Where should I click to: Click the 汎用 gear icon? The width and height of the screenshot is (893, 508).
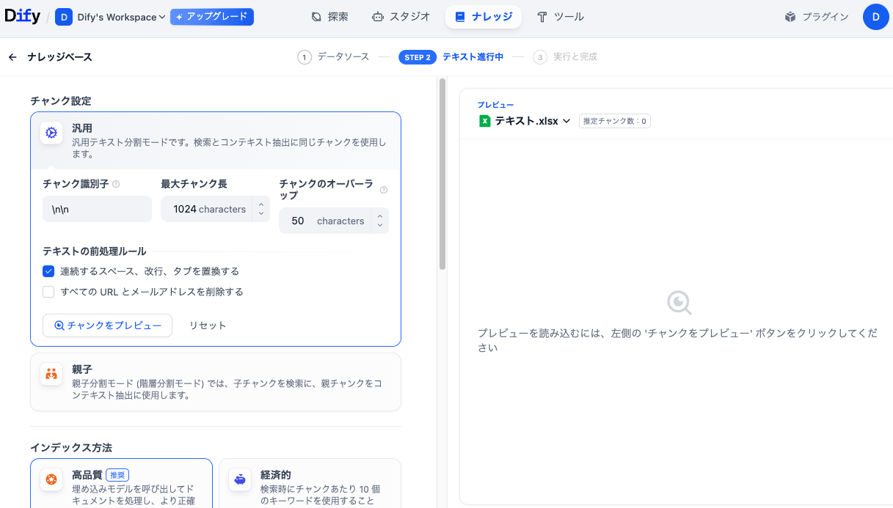51,133
